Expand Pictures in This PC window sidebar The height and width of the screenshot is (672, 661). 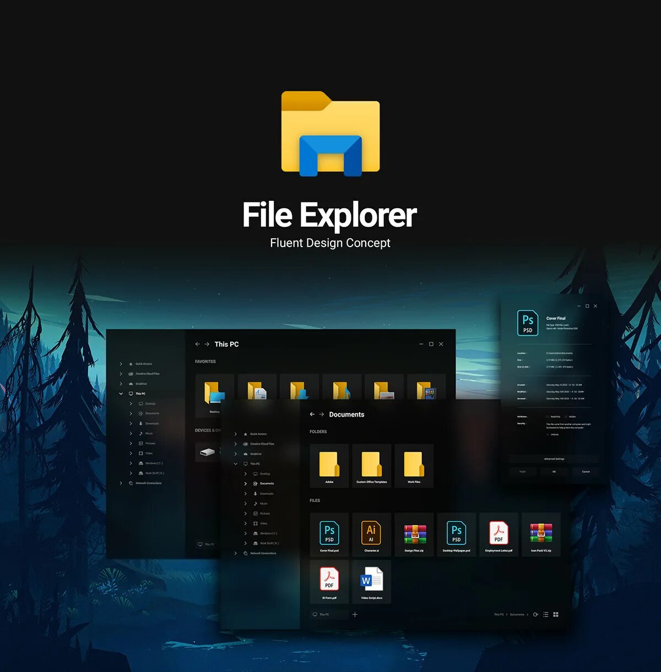pos(131,443)
